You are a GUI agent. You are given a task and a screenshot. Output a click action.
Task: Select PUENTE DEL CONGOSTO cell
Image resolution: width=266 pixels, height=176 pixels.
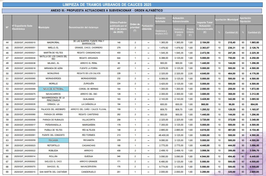(x=53, y=135)
